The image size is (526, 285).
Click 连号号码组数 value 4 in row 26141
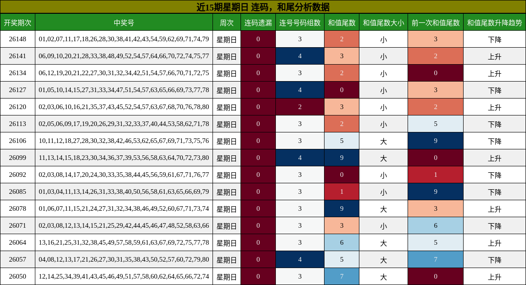click(x=300, y=56)
